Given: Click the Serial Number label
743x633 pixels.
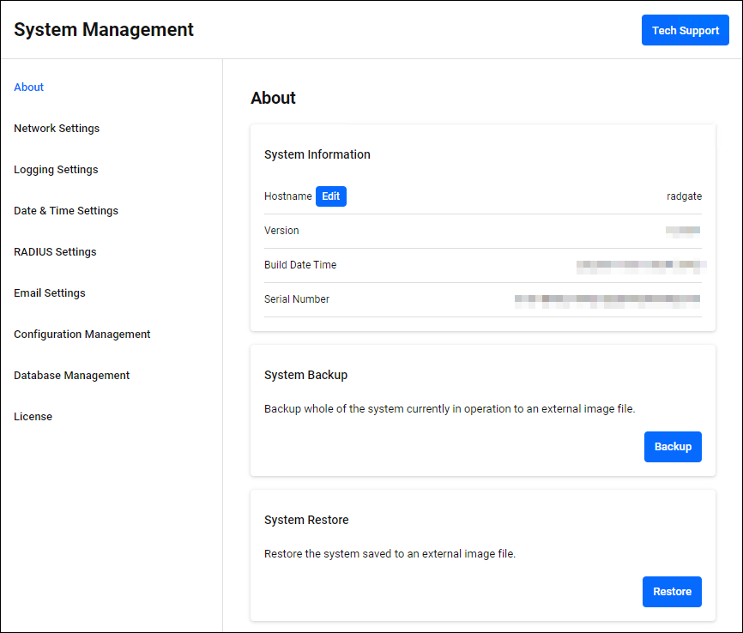Looking at the screenshot, I should click(x=297, y=299).
